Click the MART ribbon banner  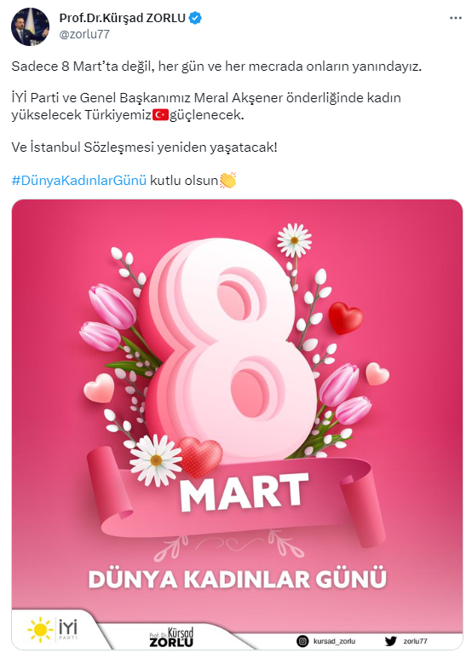tap(236, 495)
